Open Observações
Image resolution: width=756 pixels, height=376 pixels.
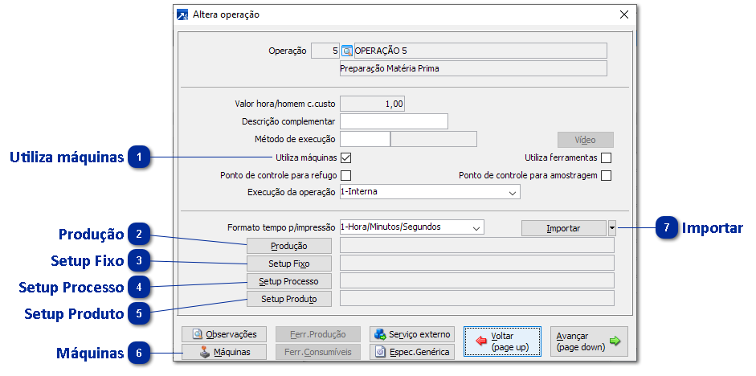click(x=224, y=334)
